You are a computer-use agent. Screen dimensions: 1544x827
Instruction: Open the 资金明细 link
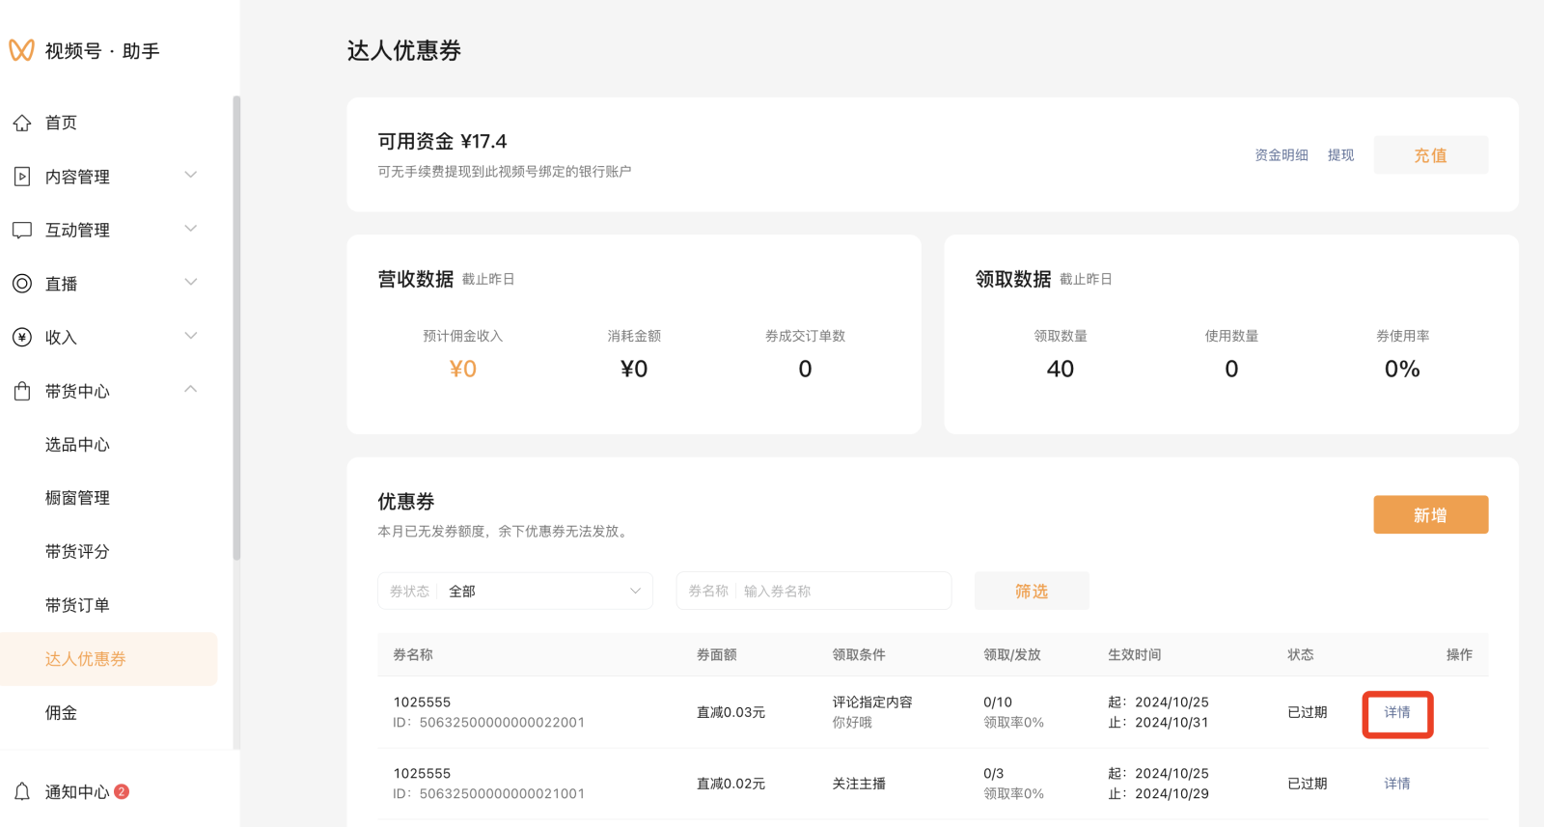click(1281, 155)
